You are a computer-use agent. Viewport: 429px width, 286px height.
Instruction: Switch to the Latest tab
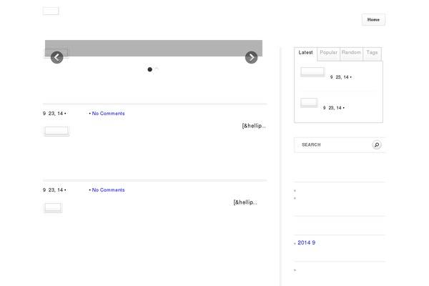[x=305, y=54]
